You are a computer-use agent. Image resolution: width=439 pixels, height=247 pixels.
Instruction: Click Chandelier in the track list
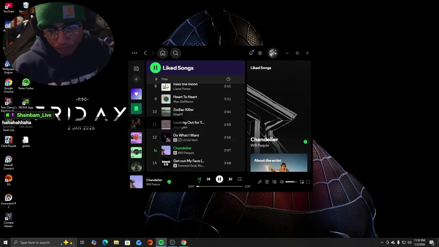[x=182, y=148]
